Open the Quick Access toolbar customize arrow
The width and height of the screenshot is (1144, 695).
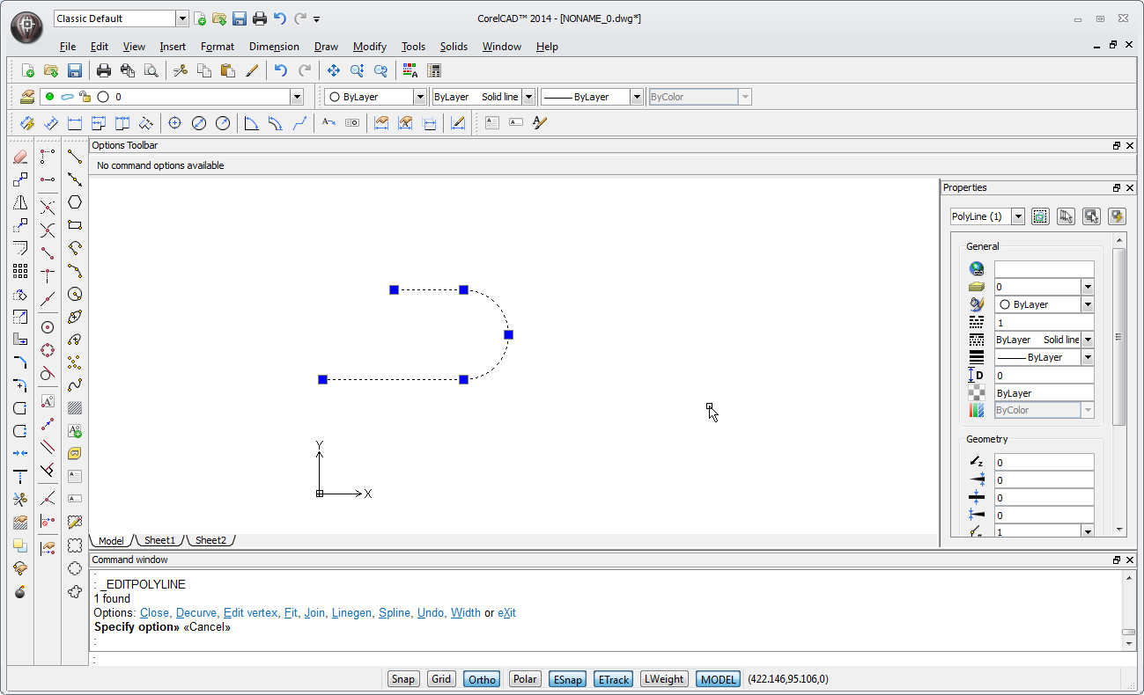[317, 18]
